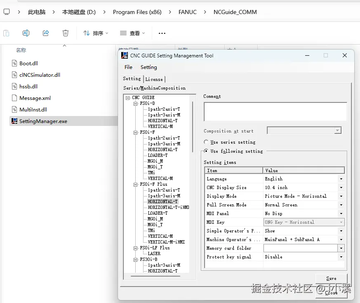Open the View (查看) menu in Explorer
Viewport: 360px width, 303px height.
pos(132,33)
